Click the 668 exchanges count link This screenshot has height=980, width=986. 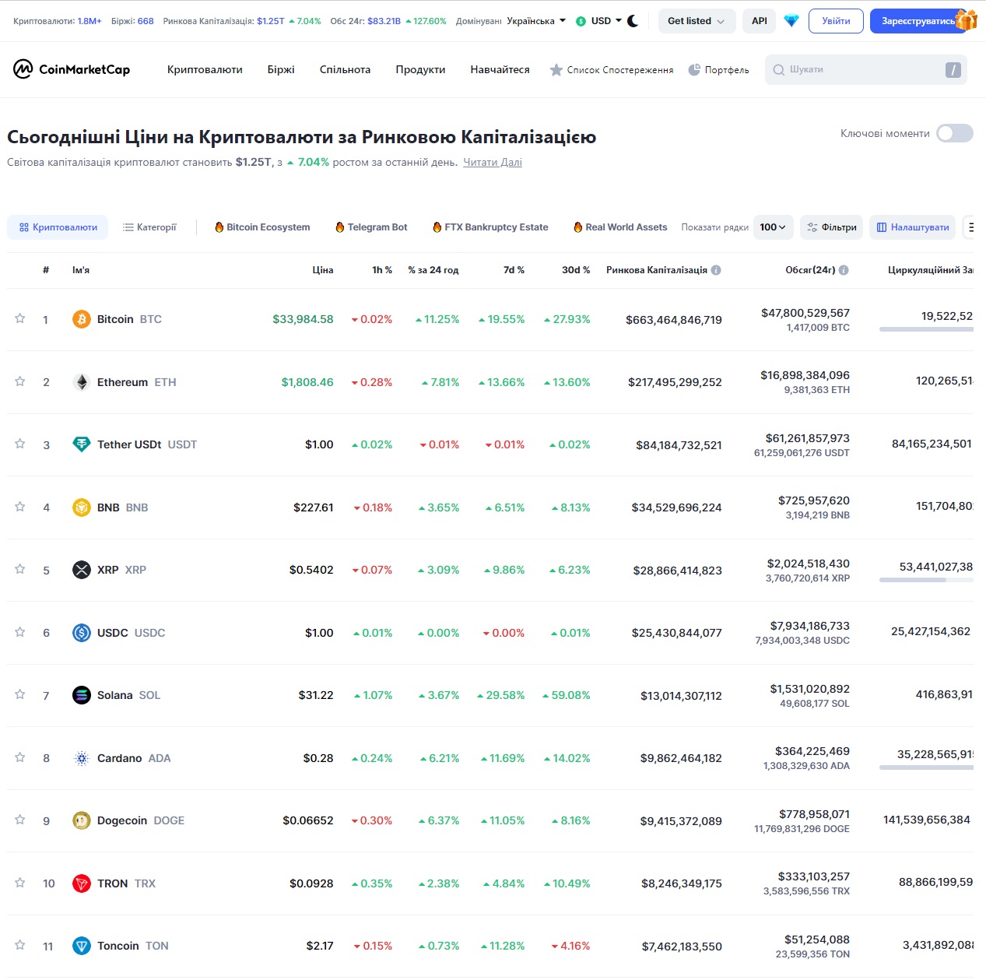pyautogui.click(x=146, y=21)
